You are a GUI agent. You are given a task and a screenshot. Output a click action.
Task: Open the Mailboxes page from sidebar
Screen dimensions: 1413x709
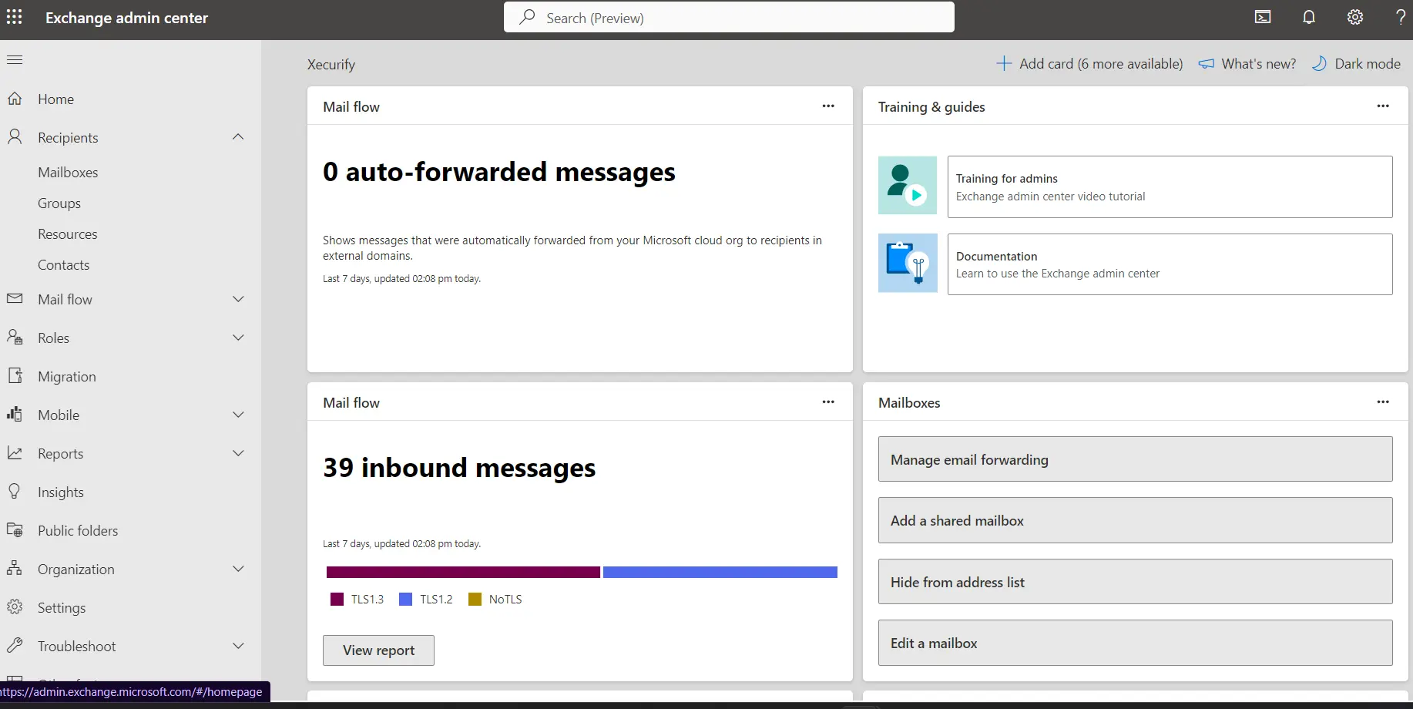click(x=68, y=172)
